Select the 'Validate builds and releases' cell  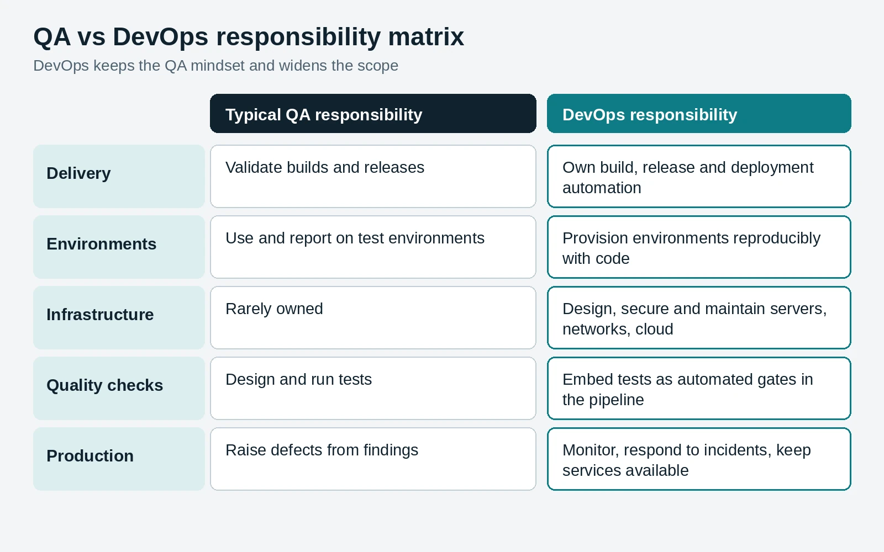click(x=373, y=177)
